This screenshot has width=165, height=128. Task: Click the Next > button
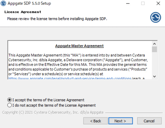pyautogui.click(x=121, y=121)
